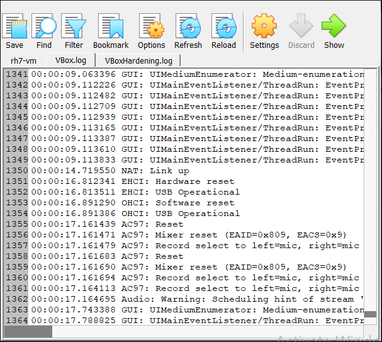Open the VM Settings gear

coord(264,31)
